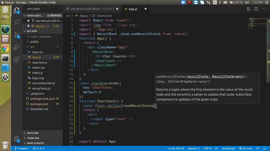Open the Extensions view
The height and width of the screenshot is (151, 270).
(x=17, y=59)
